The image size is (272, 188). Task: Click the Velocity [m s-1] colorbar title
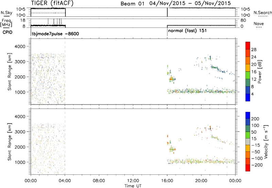click(x=266, y=142)
